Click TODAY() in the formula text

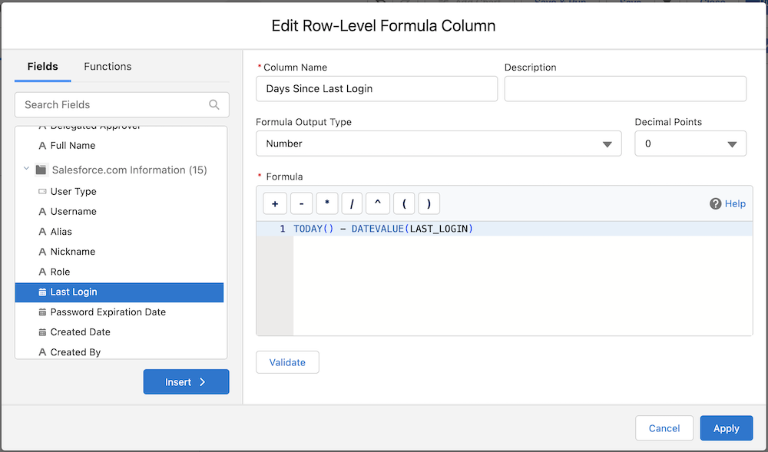(313, 229)
